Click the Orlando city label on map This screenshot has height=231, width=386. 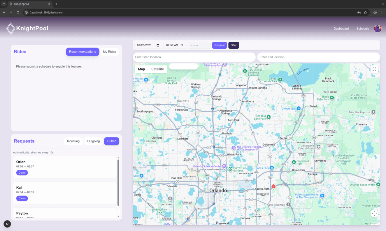pyautogui.click(x=218, y=191)
